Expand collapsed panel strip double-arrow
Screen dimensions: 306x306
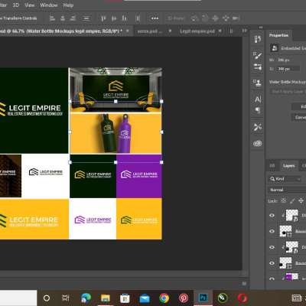(x=261, y=27)
